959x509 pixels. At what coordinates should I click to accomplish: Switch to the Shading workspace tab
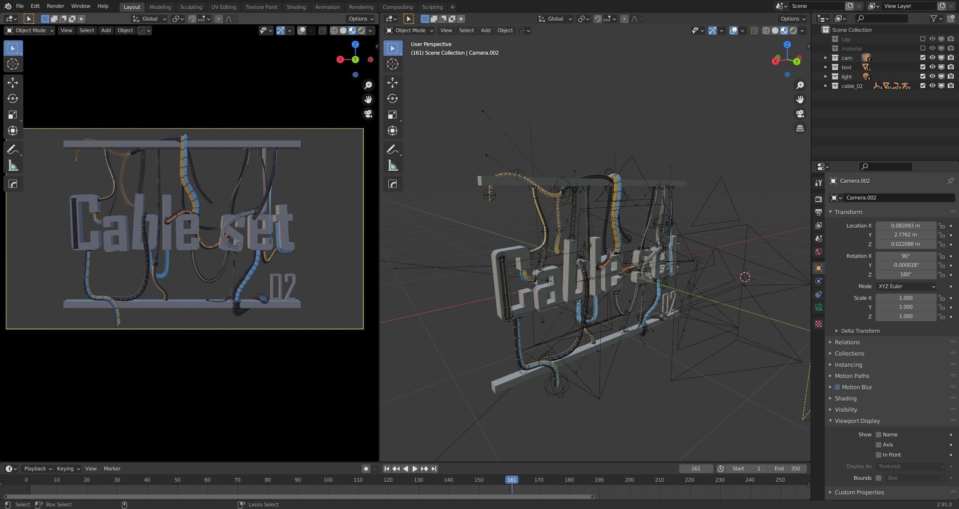tap(296, 7)
